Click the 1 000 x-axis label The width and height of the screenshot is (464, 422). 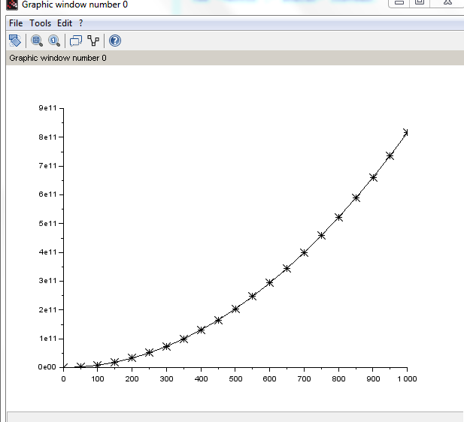click(x=407, y=379)
